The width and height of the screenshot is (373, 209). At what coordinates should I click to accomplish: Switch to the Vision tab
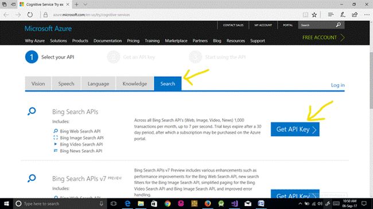tap(38, 84)
